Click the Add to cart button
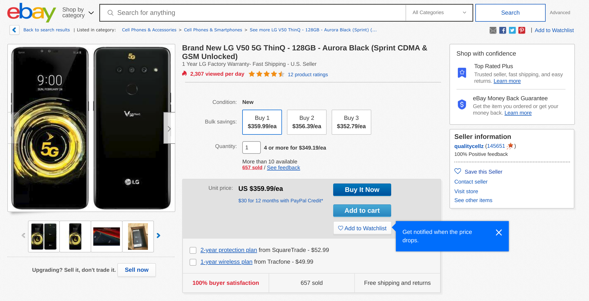Image resolution: width=589 pixels, height=301 pixels. coord(362,210)
